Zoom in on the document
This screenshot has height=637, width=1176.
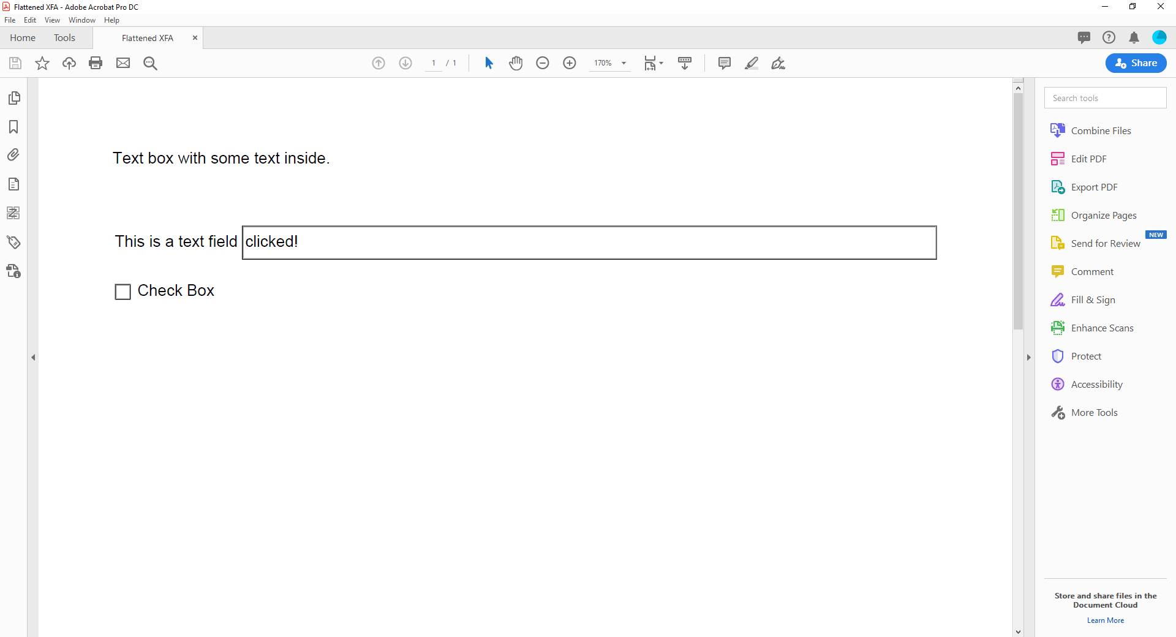click(x=570, y=63)
